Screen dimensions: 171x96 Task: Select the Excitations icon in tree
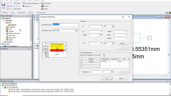pos(7,27)
